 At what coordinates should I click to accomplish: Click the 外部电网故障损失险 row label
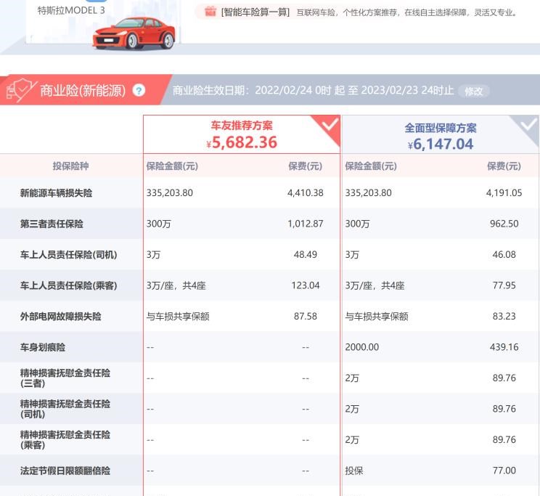pyautogui.click(x=61, y=317)
